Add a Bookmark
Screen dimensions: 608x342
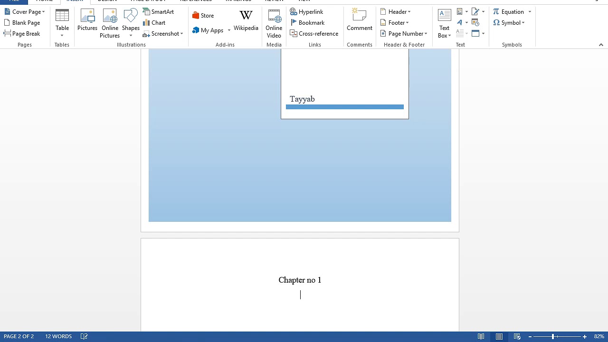307,22
